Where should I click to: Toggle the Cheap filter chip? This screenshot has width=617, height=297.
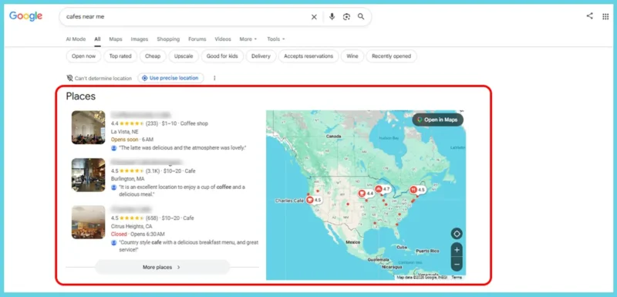point(153,56)
